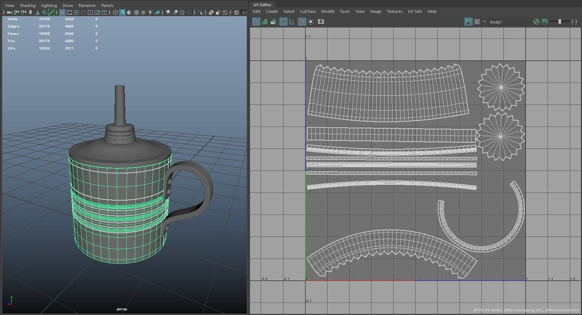The height and width of the screenshot is (315, 582).
Task: Toggle the Textured checker display icon
Action: [143, 12]
